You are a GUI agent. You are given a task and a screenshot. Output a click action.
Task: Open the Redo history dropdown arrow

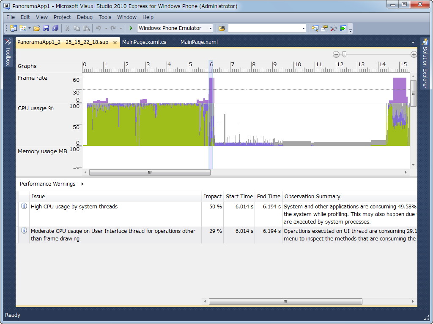point(121,28)
